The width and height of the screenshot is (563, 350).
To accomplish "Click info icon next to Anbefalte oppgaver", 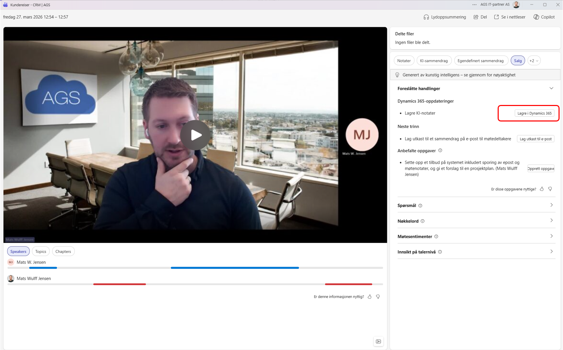I will [x=440, y=150].
